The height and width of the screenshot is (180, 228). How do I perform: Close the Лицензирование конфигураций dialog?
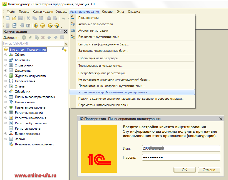[x=221, y=119]
